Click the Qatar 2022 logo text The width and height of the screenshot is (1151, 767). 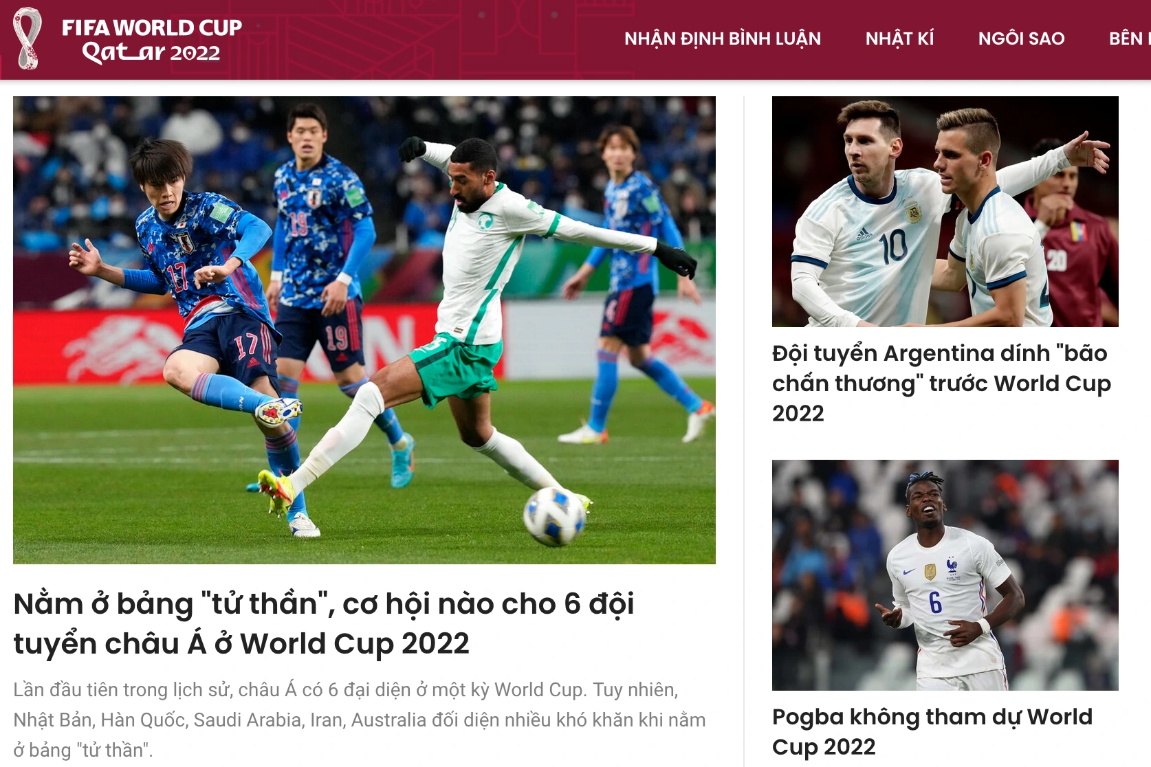(151, 52)
